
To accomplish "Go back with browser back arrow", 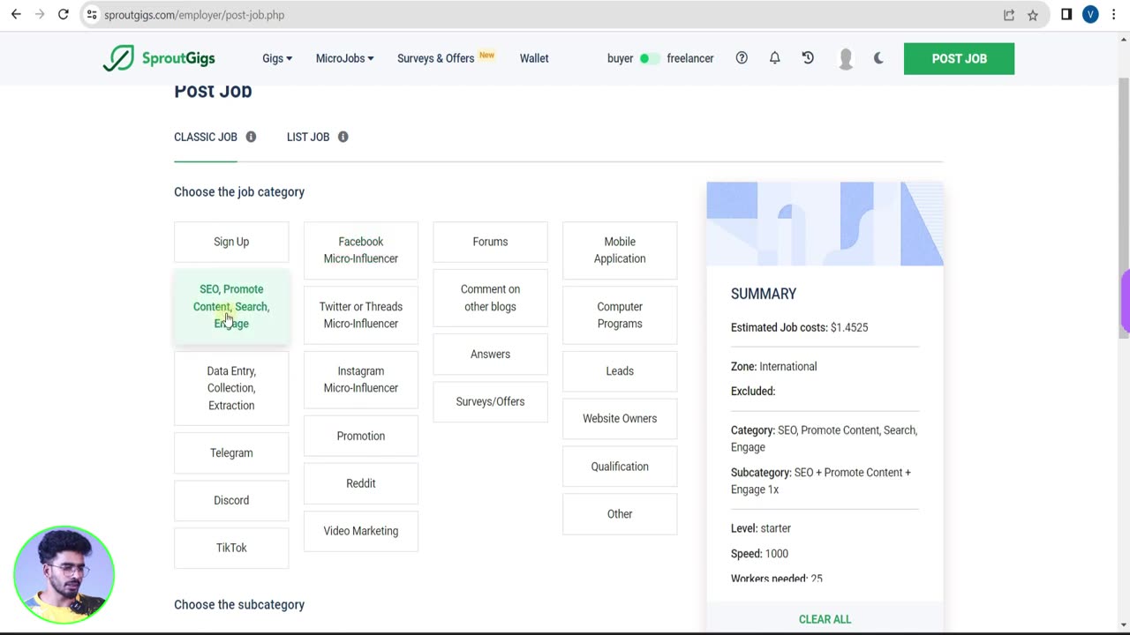I will (x=16, y=15).
